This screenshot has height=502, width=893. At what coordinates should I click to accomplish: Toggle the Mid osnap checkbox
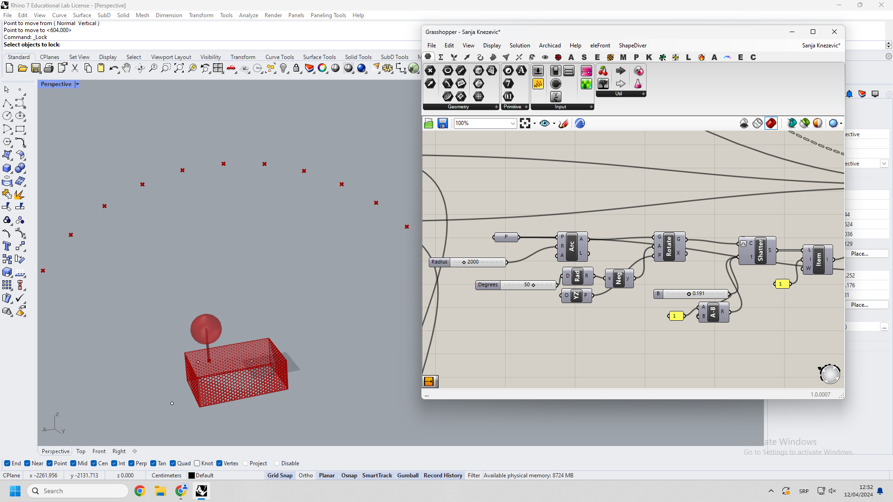pos(73,463)
